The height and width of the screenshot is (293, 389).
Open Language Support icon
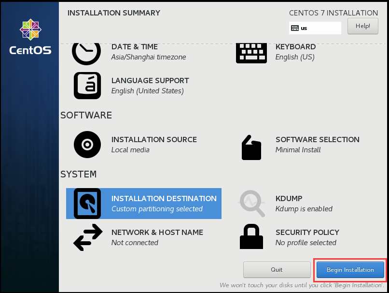point(87,86)
